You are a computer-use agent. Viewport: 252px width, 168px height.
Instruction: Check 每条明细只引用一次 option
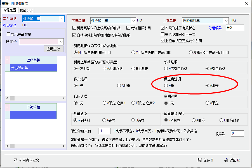click(163, 34)
